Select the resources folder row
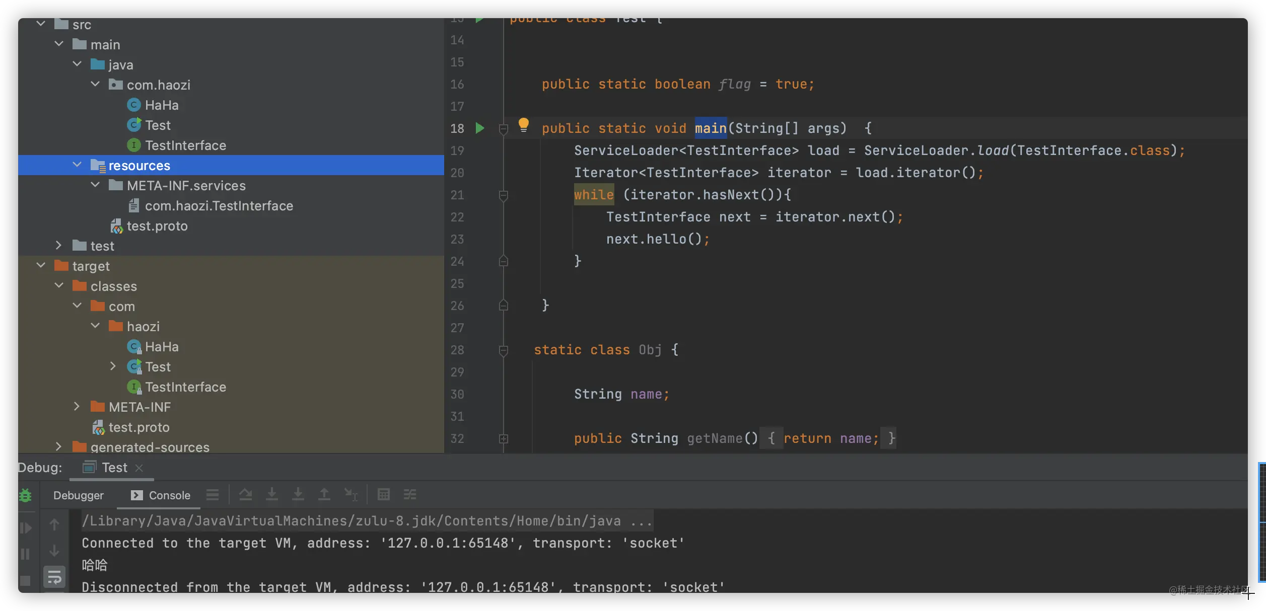This screenshot has width=1266, height=611. click(x=231, y=165)
